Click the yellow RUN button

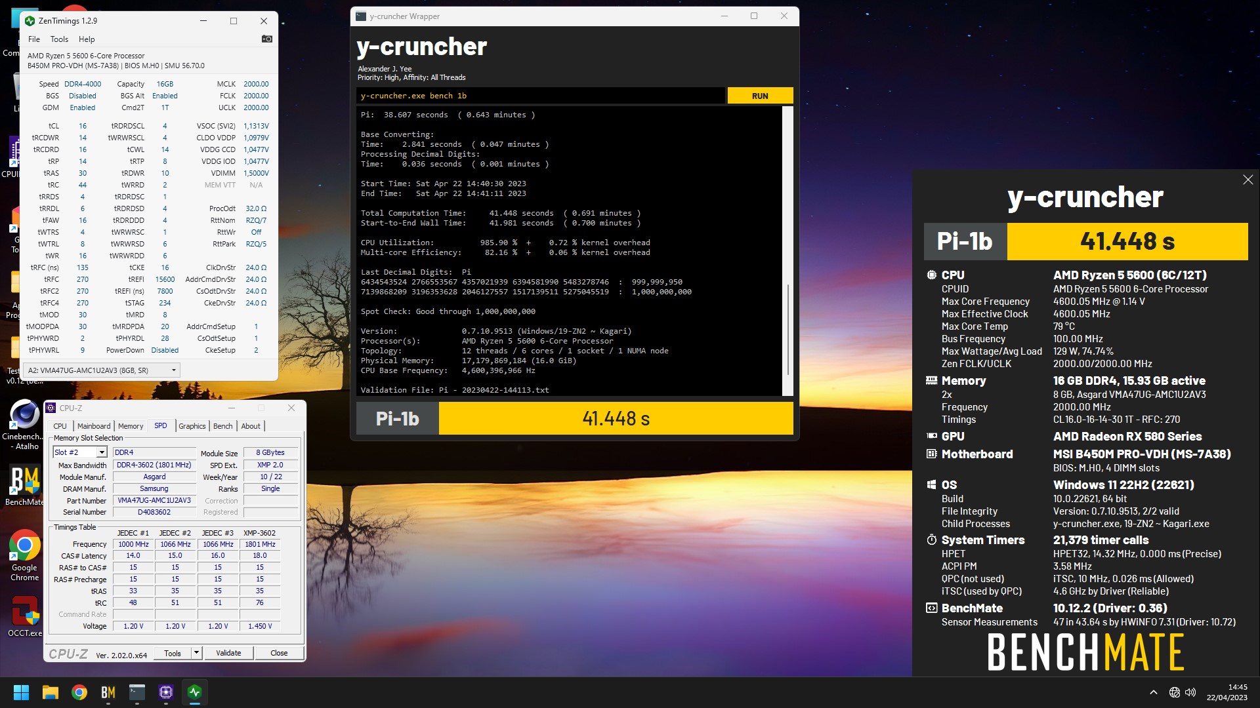(x=760, y=96)
